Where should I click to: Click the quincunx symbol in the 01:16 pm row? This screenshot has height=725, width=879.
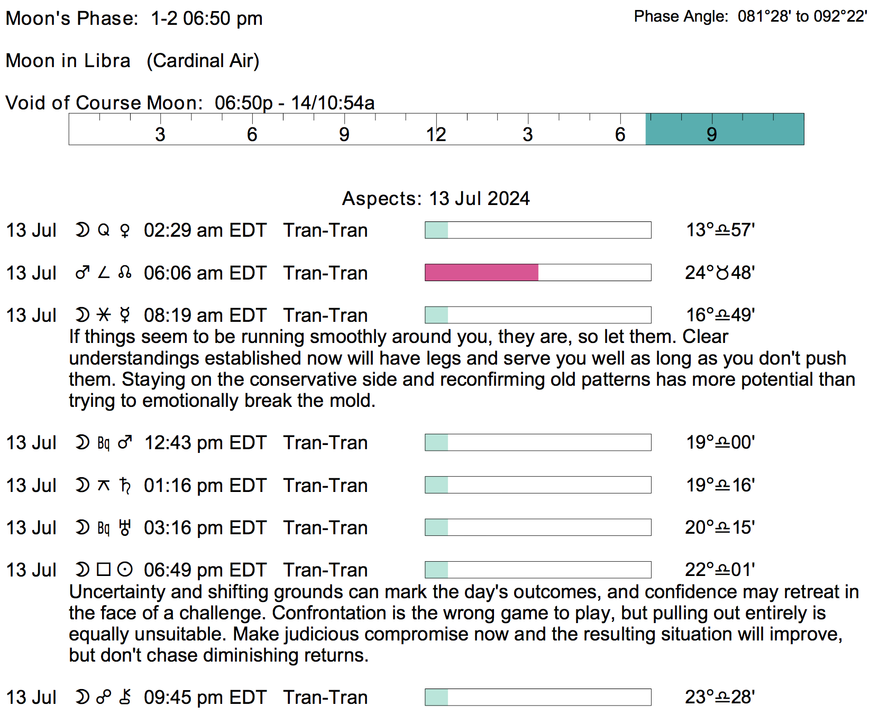click(104, 485)
